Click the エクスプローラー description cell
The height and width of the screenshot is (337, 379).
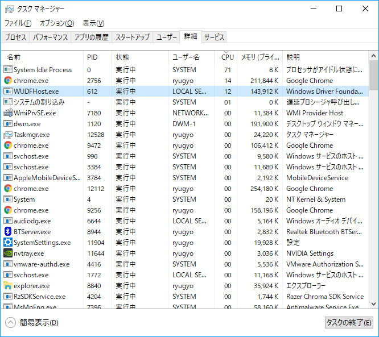click(306, 286)
